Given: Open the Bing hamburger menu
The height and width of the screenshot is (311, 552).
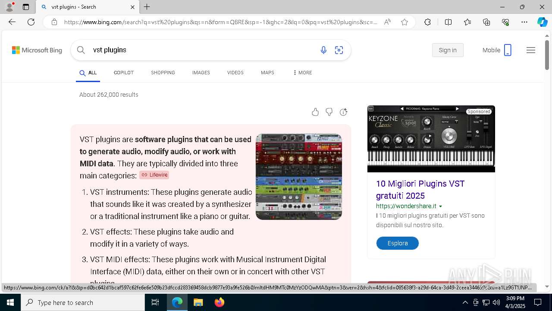Looking at the screenshot, I should (531, 50).
